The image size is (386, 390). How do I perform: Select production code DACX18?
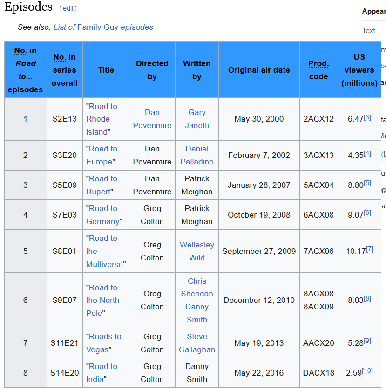[x=318, y=373]
